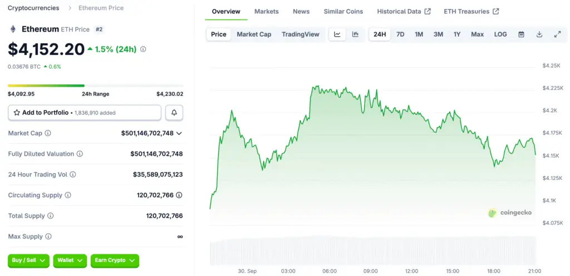Click the price alert bell icon
570x276 pixels.
click(x=174, y=113)
